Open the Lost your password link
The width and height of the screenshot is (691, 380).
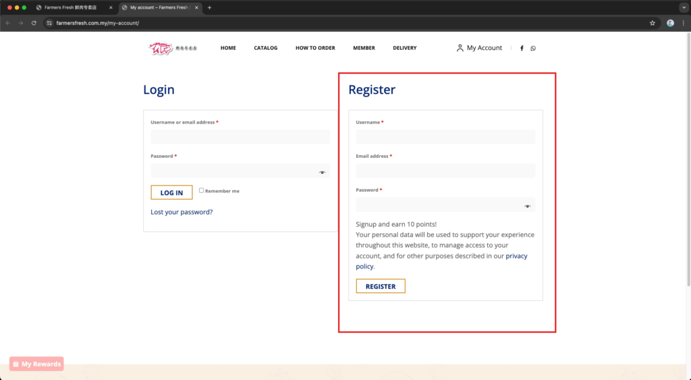click(182, 212)
